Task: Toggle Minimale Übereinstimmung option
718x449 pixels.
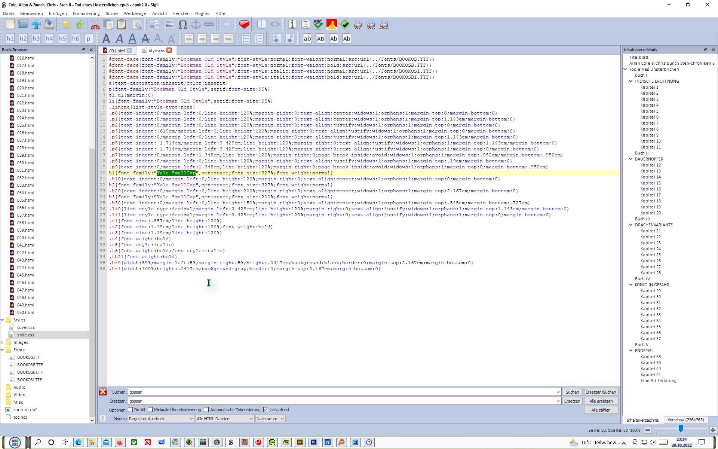Action: point(150,410)
